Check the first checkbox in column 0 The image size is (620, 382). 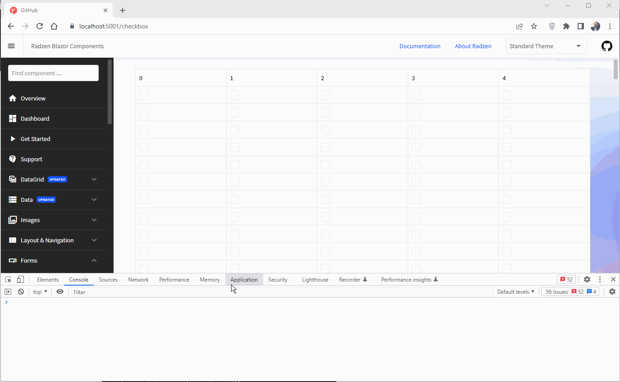pos(143,95)
